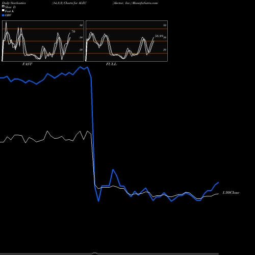Click the 'Fast K' legend label
The image size is (255, 255).
tap(10, 11)
